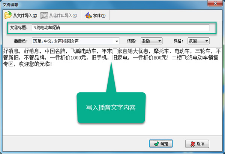
Task: Choose the 从稿件库导入(X) toolbar label
Action: pos(63,15)
